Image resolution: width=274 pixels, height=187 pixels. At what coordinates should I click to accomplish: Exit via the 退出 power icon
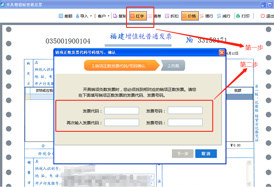tap(267, 16)
